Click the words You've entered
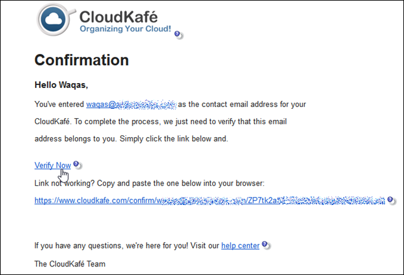 pyautogui.click(x=59, y=105)
